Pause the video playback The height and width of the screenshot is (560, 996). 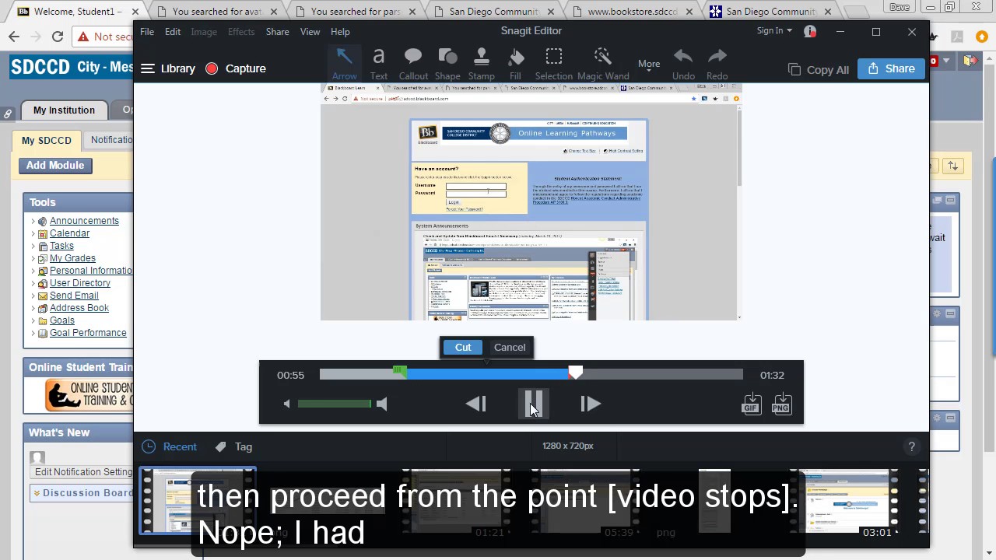pyautogui.click(x=534, y=404)
